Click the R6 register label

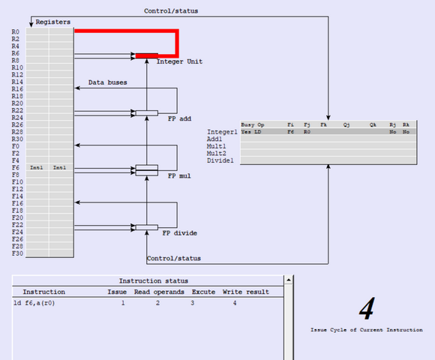point(16,53)
